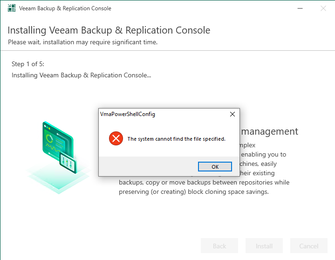Click 'preserving (or creating) block cloning' line
This screenshot has height=260, width=335.
click(193, 192)
